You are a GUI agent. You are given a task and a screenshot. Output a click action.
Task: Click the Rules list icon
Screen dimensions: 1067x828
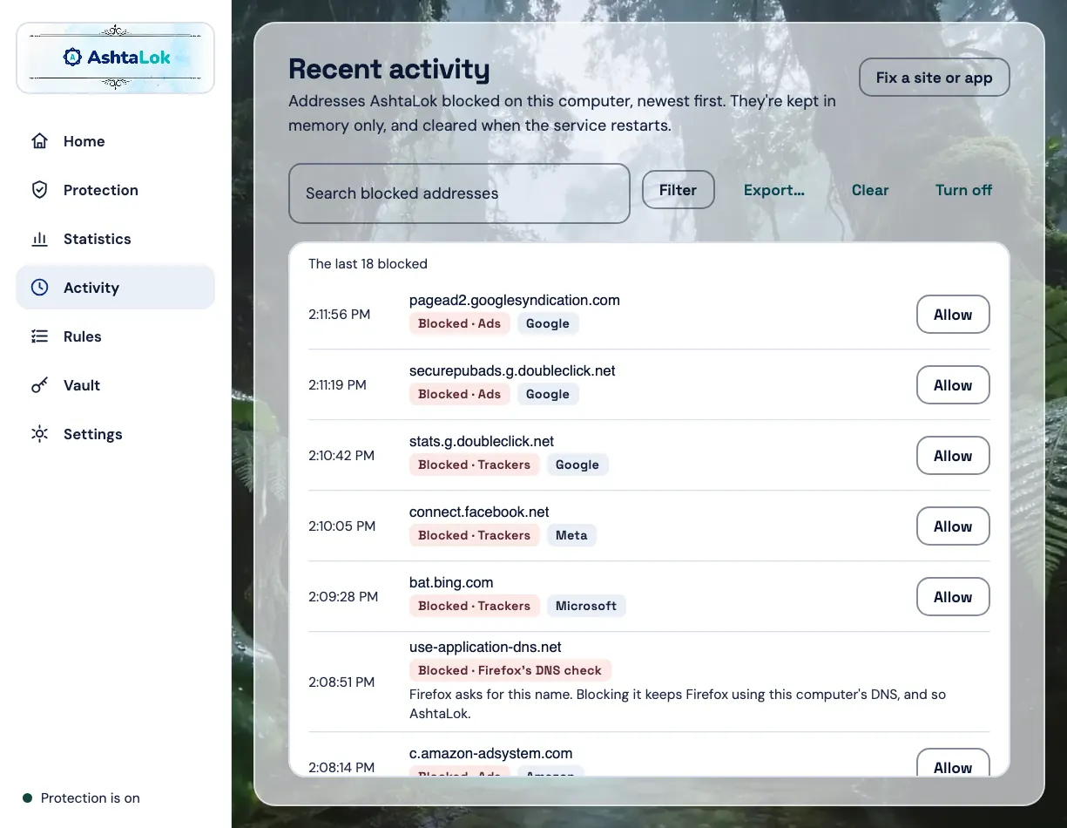39,336
